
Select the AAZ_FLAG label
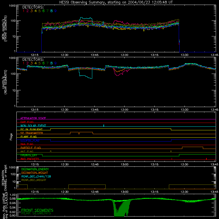(x=27, y=151)
